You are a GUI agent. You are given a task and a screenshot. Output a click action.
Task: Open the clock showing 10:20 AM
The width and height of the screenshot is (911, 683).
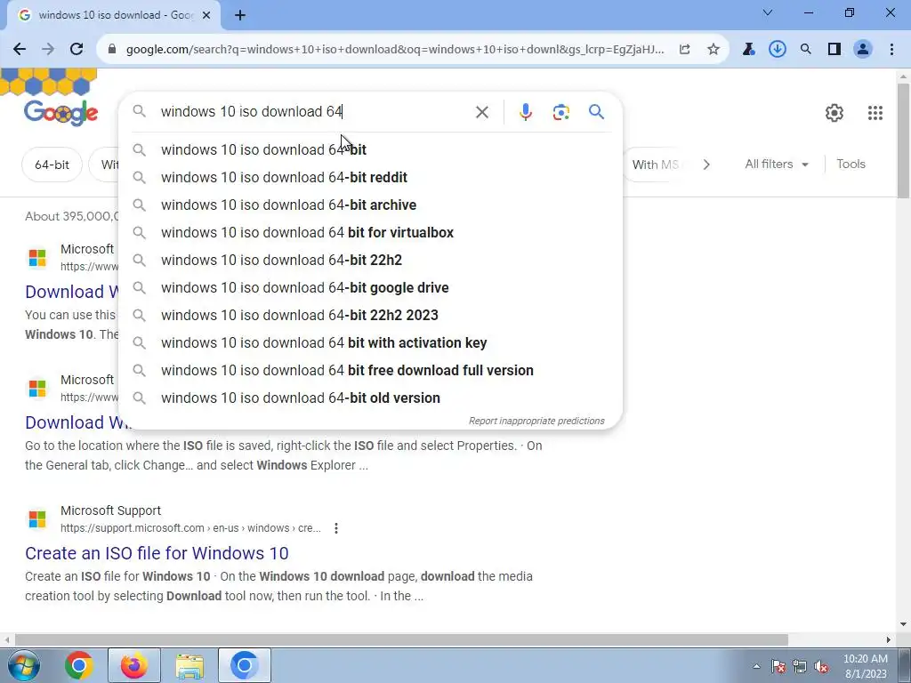(x=865, y=666)
